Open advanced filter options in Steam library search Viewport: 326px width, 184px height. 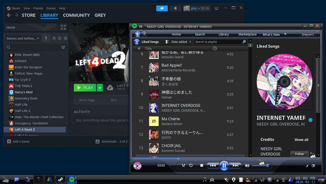pos(63,47)
